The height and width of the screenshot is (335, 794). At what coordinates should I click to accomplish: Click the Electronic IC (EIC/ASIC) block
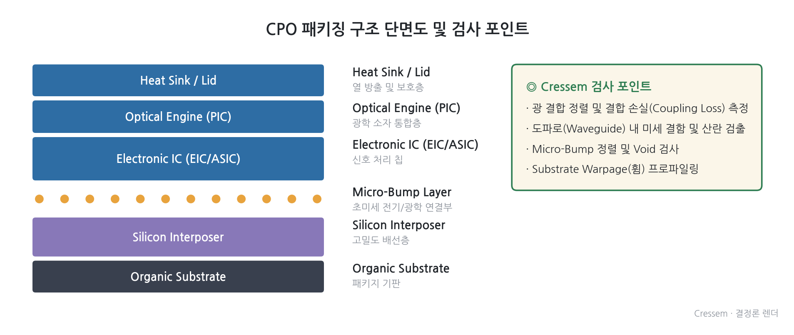[178, 159]
